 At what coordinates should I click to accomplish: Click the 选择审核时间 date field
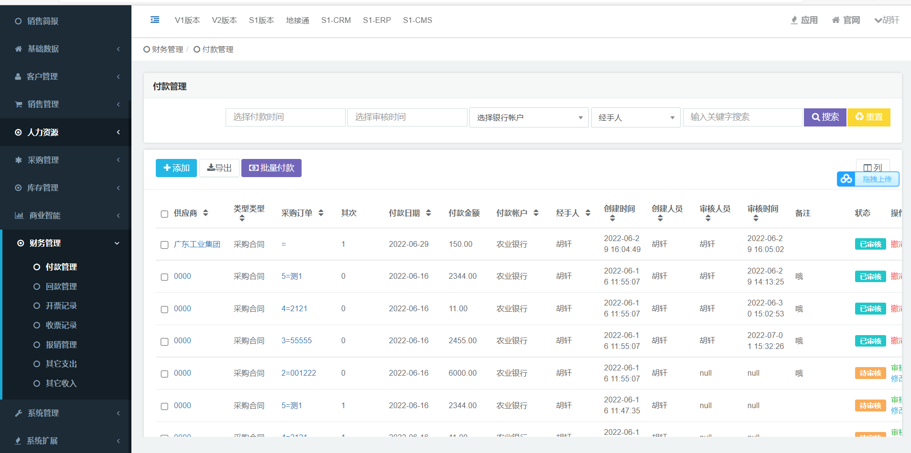(x=407, y=117)
